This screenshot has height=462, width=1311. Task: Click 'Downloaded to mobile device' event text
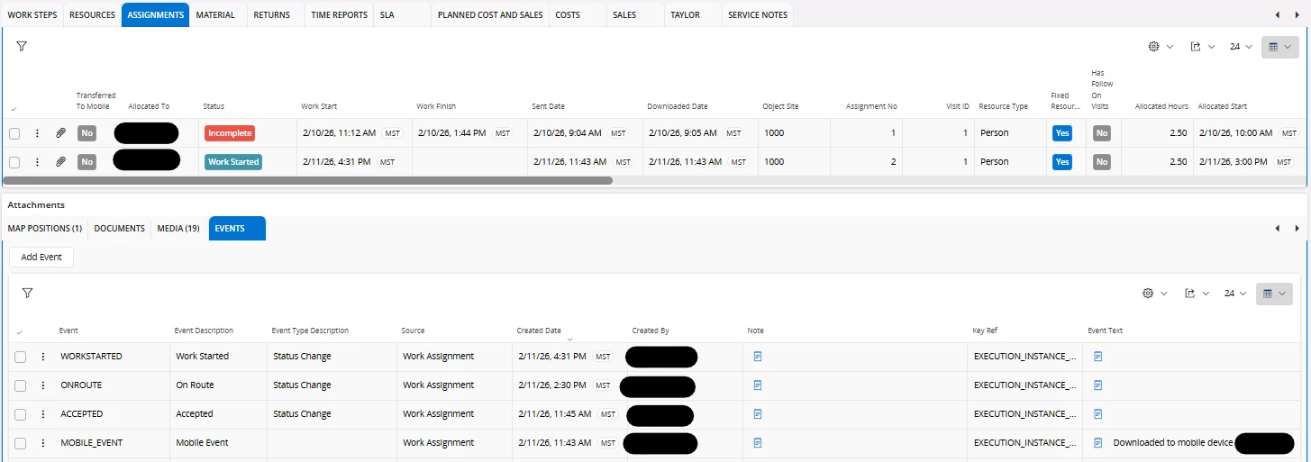(x=1173, y=443)
